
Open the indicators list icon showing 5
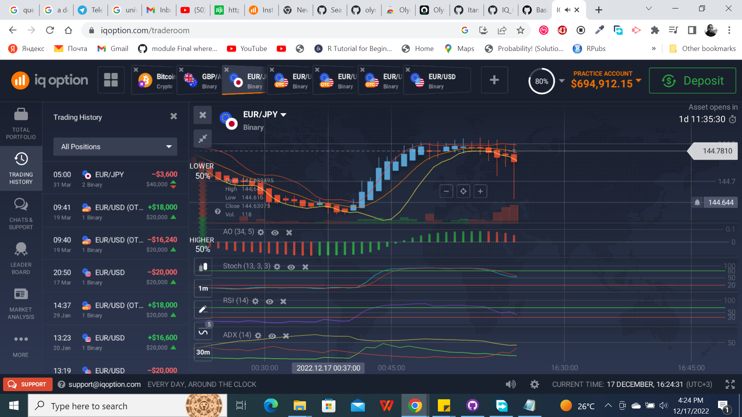click(x=203, y=331)
